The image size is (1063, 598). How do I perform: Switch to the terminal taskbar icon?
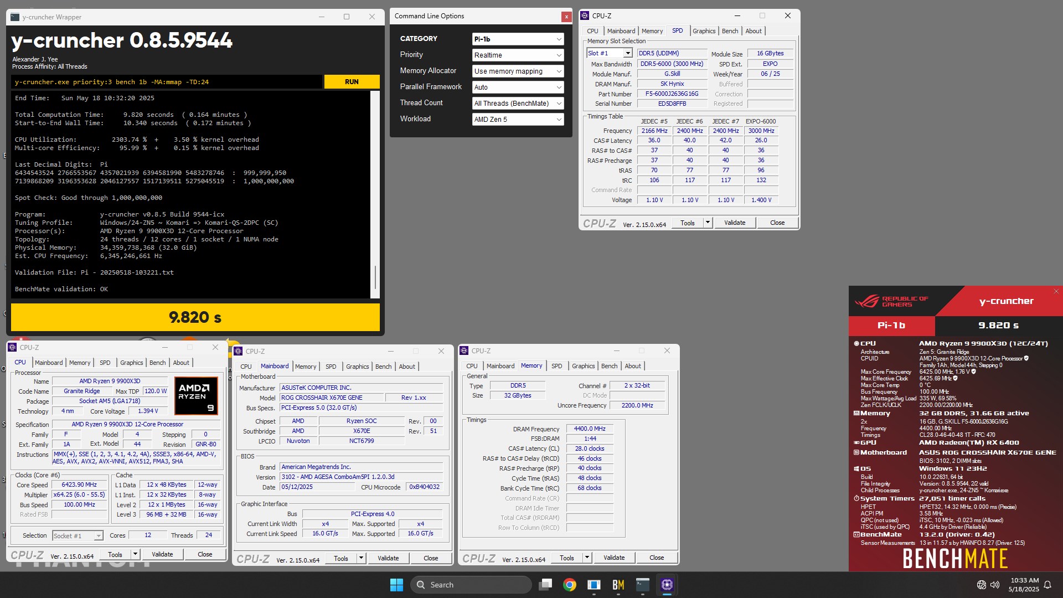click(x=642, y=585)
